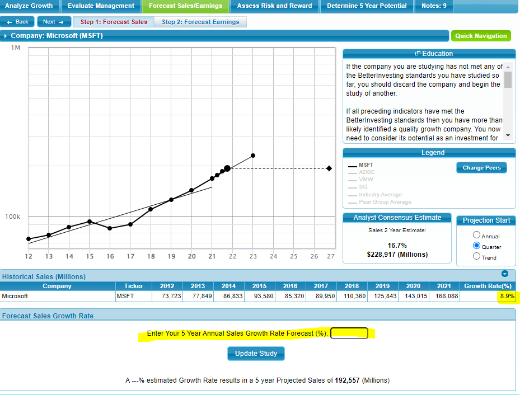Pop out the Education panel icon
Screen dimensions: 520x395
[x=418, y=53]
